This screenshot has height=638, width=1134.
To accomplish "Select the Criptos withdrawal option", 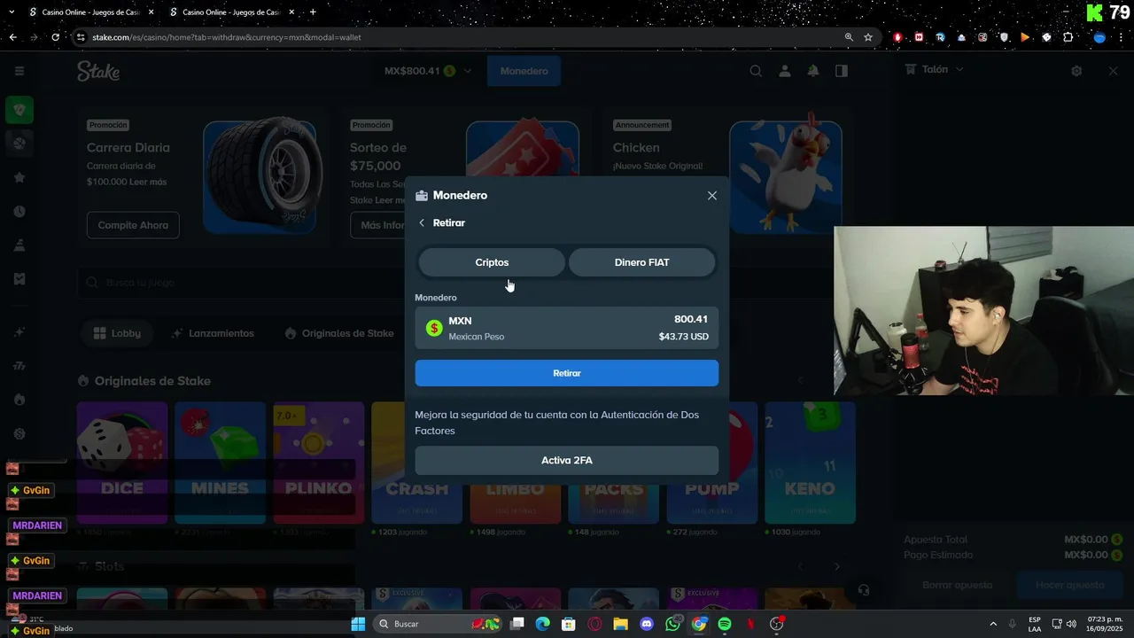I will [492, 262].
